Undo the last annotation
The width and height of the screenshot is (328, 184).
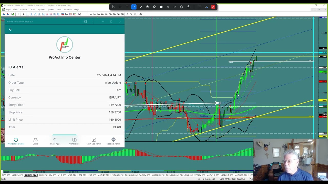coord(168,7)
